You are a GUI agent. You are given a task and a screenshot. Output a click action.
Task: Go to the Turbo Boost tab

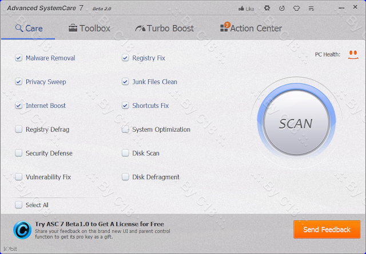(164, 29)
